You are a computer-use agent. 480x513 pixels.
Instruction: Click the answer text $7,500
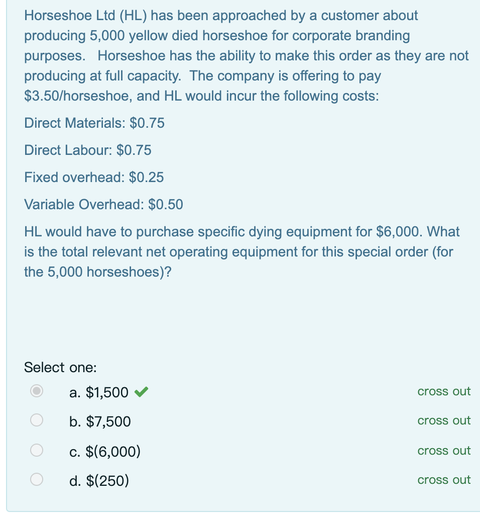click(107, 421)
